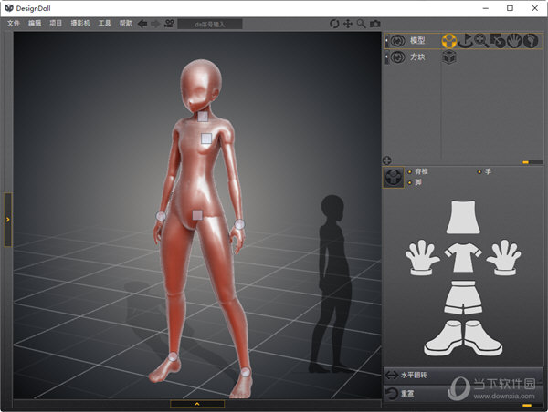The image size is (548, 412).
Task: Open the 项目 menu
Action: [x=56, y=24]
